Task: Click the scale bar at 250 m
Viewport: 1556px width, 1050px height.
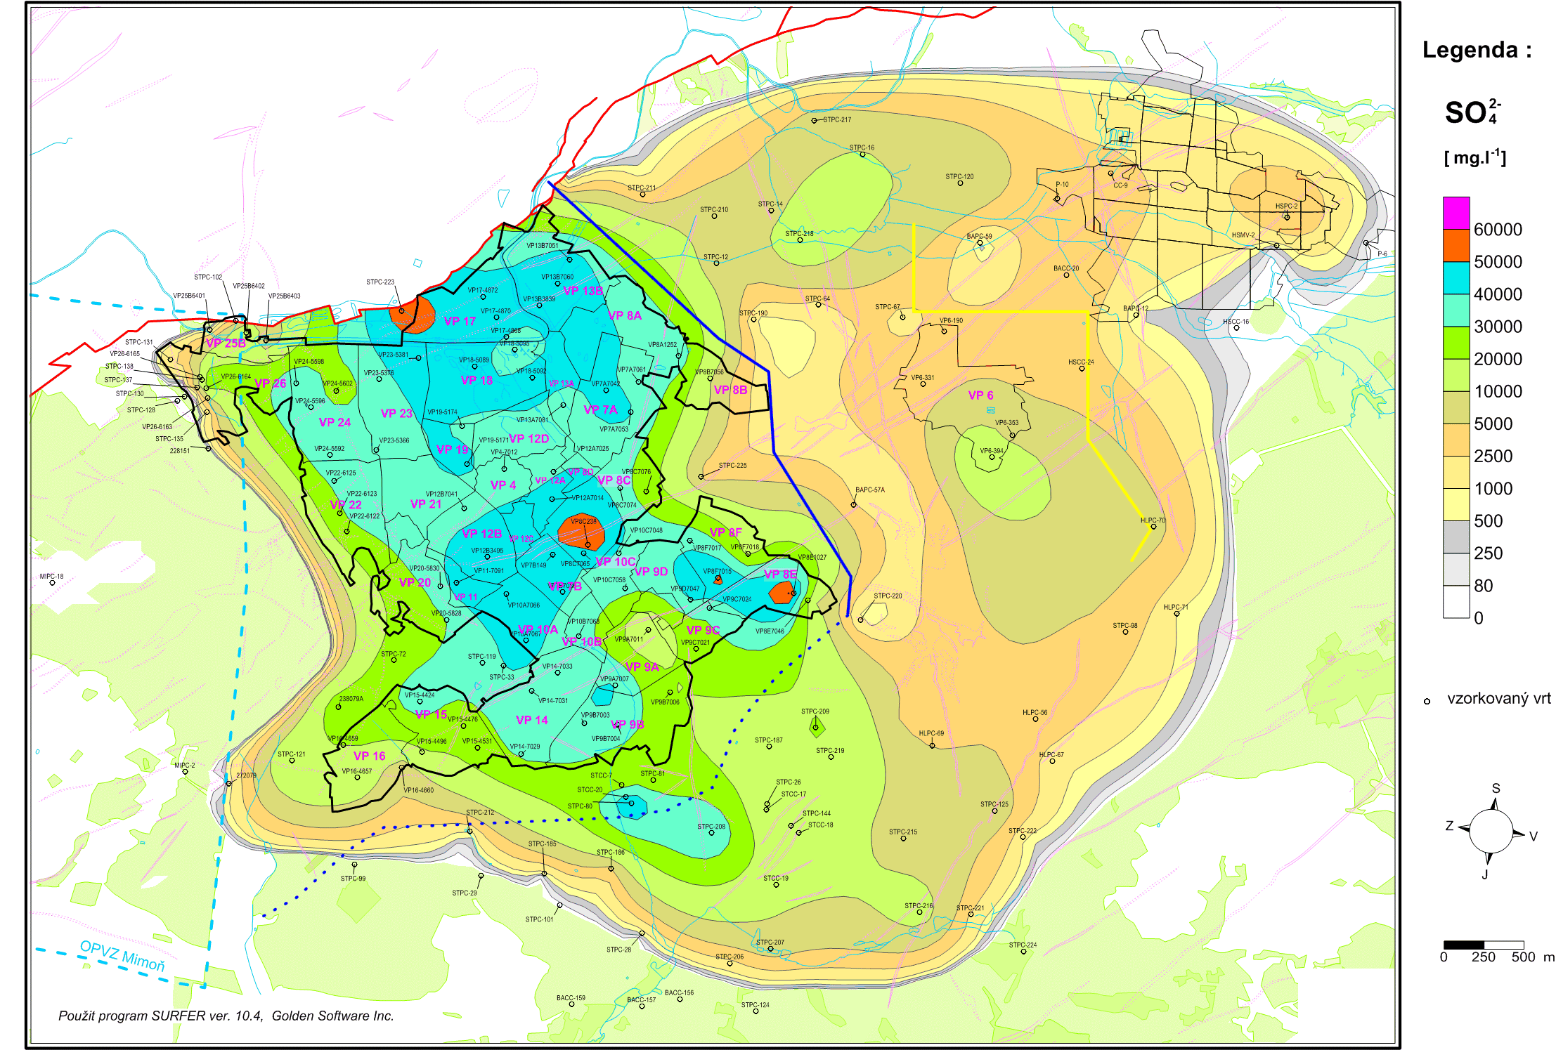Action: (1483, 945)
